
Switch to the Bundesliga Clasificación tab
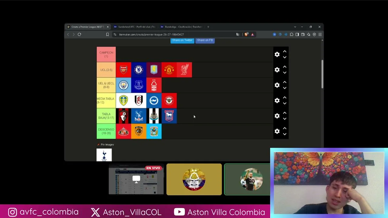click(x=181, y=27)
